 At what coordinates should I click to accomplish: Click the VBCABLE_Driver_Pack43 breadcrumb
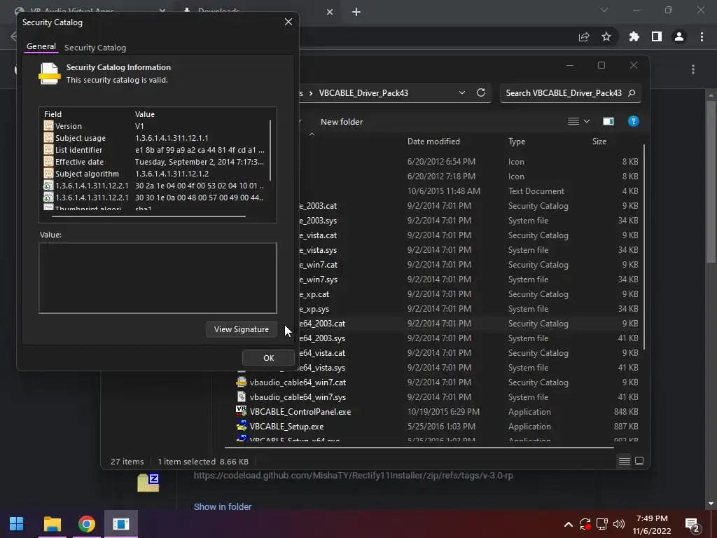coord(363,93)
